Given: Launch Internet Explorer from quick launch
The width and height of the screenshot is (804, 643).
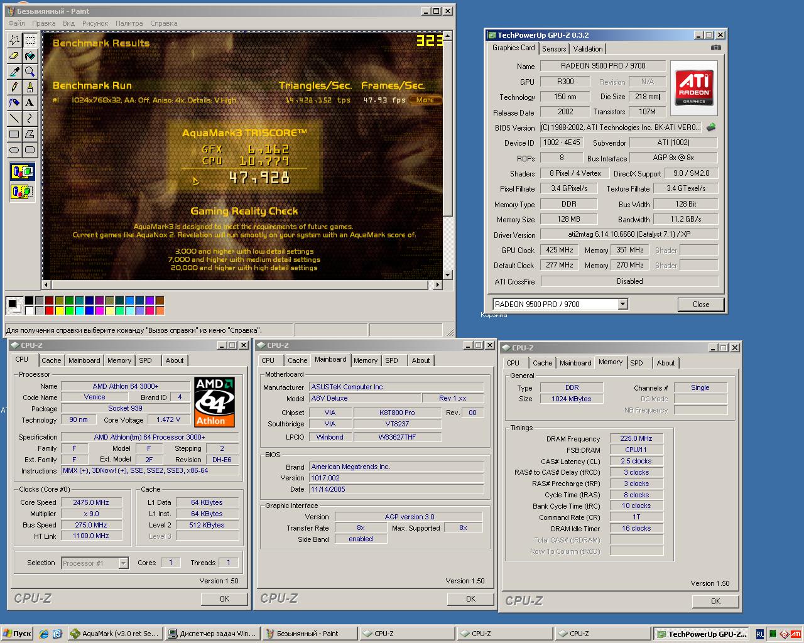Looking at the screenshot, I should coord(44,634).
